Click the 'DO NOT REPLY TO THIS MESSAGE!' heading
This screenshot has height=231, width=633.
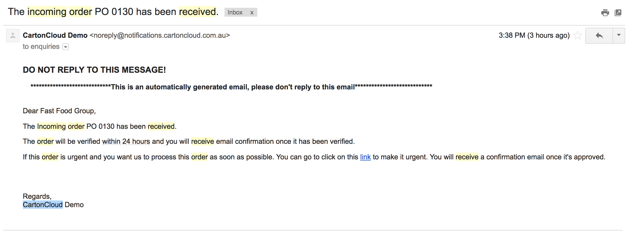pos(94,70)
